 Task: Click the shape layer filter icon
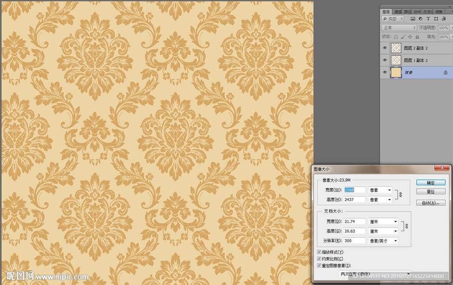click(436, 19)
